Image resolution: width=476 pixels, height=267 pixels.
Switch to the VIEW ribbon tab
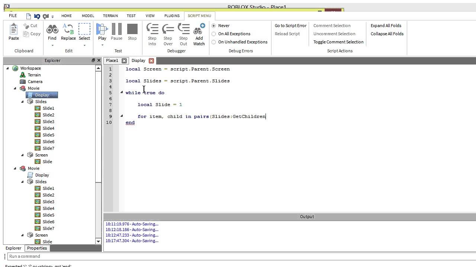pos(150,16)
